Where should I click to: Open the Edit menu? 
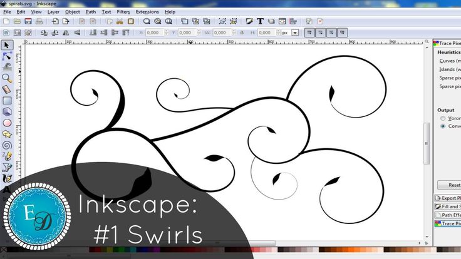21,12
